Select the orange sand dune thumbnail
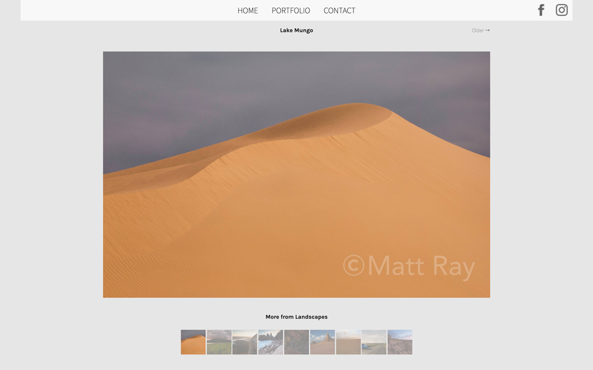 coord(193,342)
